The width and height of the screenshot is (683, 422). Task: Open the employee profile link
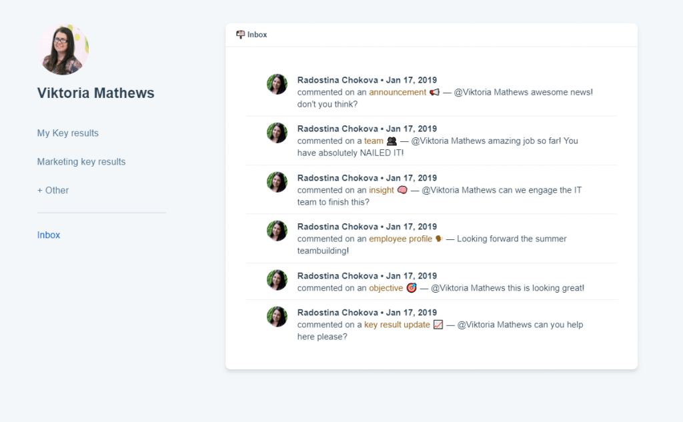(401, 239)
